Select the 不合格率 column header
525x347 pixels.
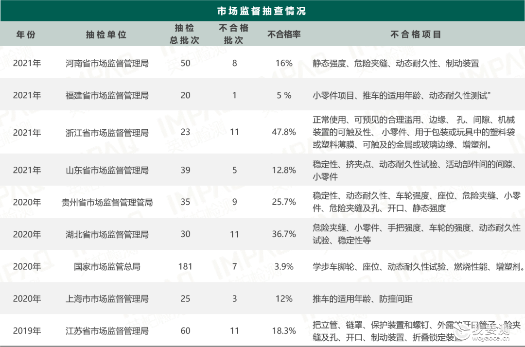pyautogui.click(x=284, y=34)
